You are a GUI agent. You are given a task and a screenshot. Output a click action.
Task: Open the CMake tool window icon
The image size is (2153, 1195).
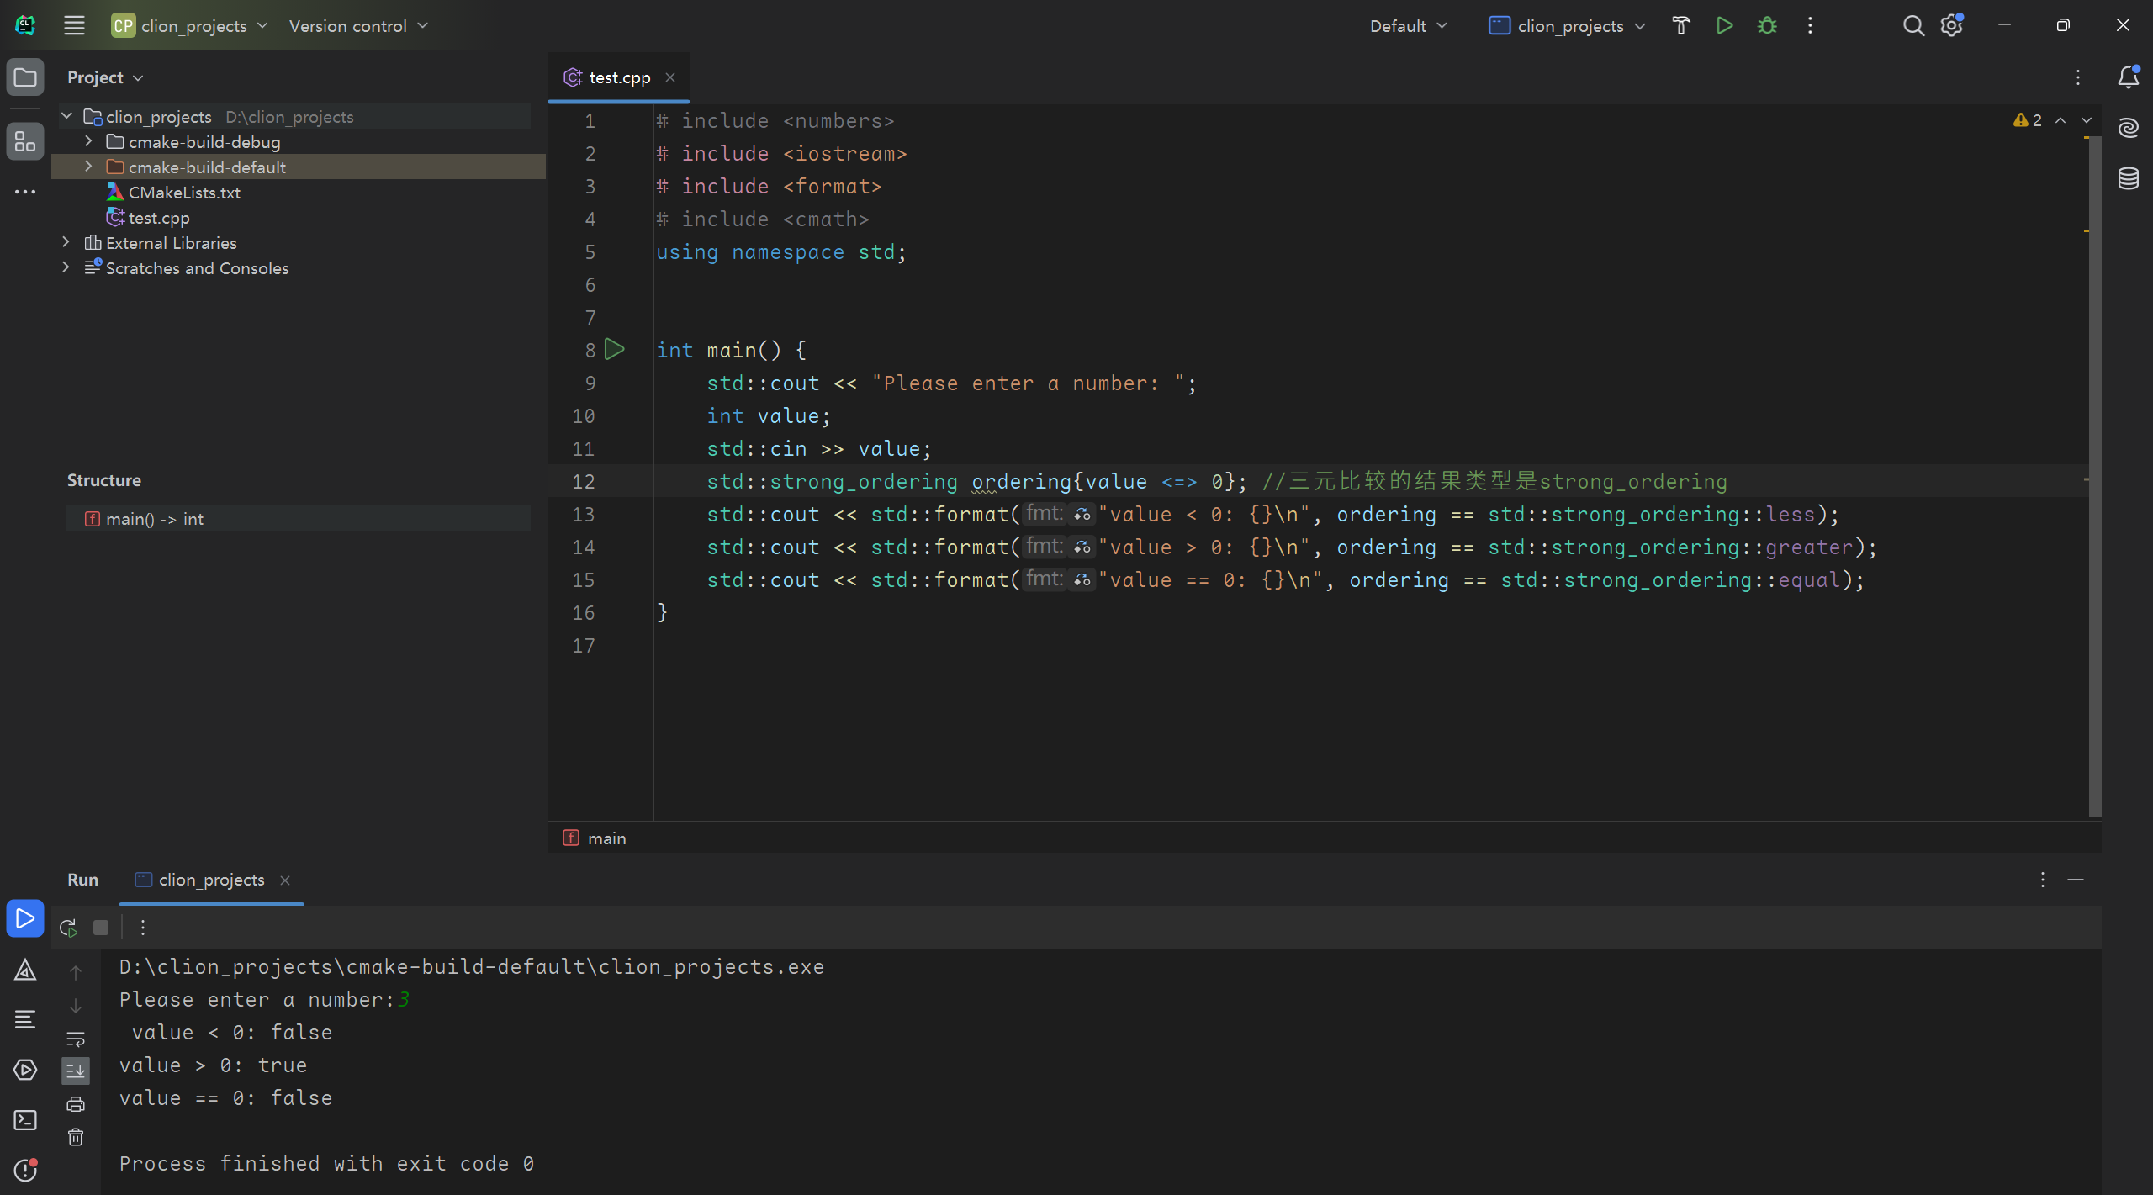[x=25, y=970]
